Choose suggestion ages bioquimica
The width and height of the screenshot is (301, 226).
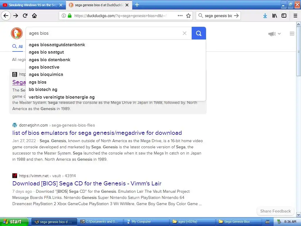(x=116, y=74)
